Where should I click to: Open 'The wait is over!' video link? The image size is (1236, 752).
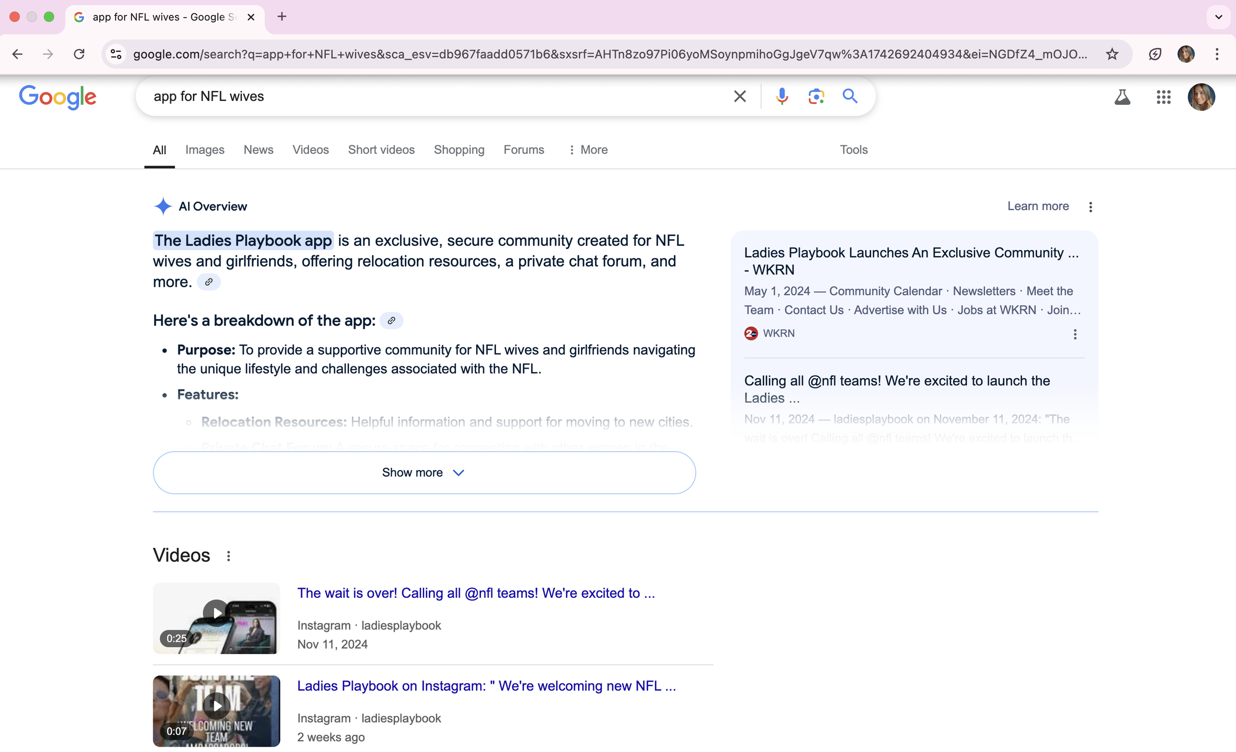476,593
